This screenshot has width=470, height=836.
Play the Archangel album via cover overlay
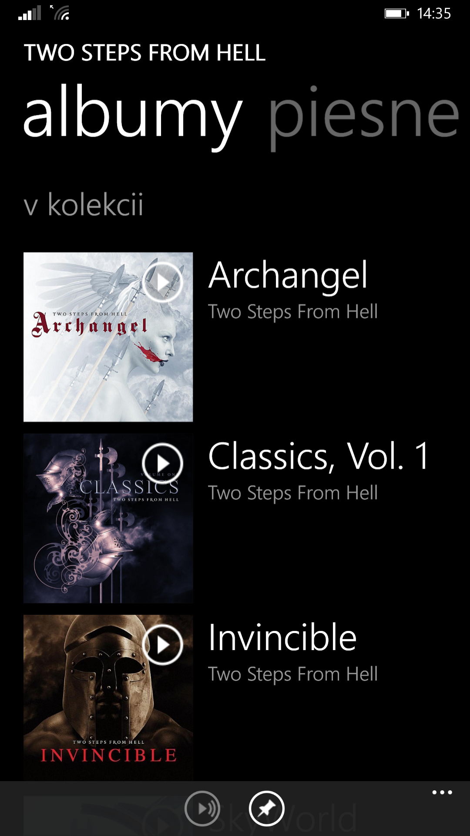click(162, 282)
